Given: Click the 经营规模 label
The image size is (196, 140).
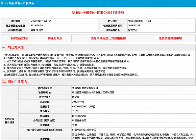Looking at the screenshot, I should coord(45,125).
